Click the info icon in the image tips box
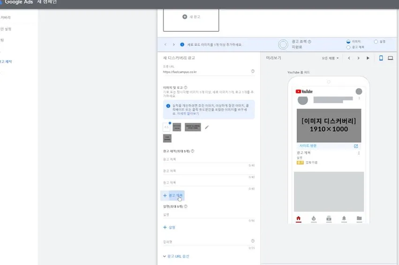Image resolution: width=399 pixels, height=265 pixels. (x=168, y=106)
